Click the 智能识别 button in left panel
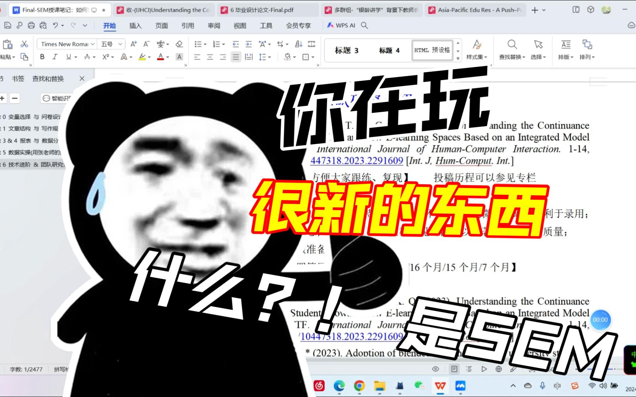 (x=55, y=99)
